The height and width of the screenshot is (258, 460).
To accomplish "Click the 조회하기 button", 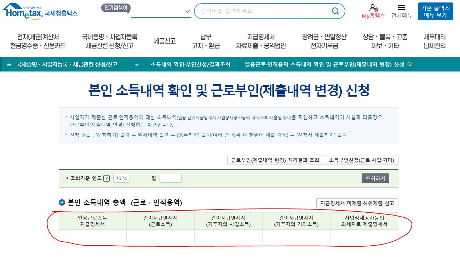I will pos(376,178).
